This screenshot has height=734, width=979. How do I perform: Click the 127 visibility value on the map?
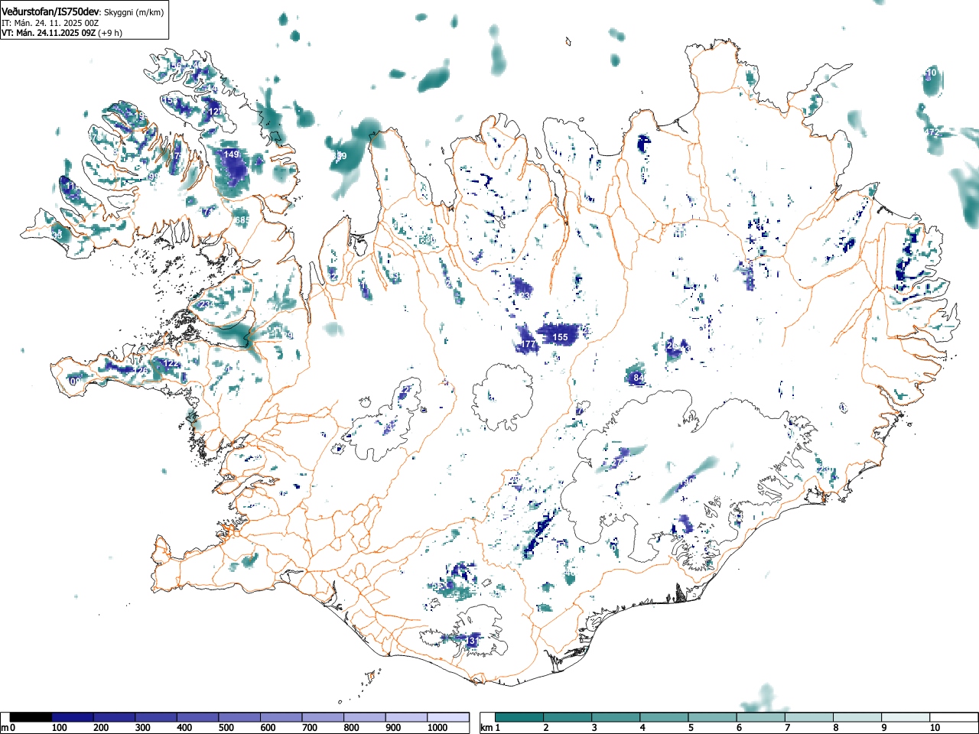pyautogui.click(x=216, y=112)
